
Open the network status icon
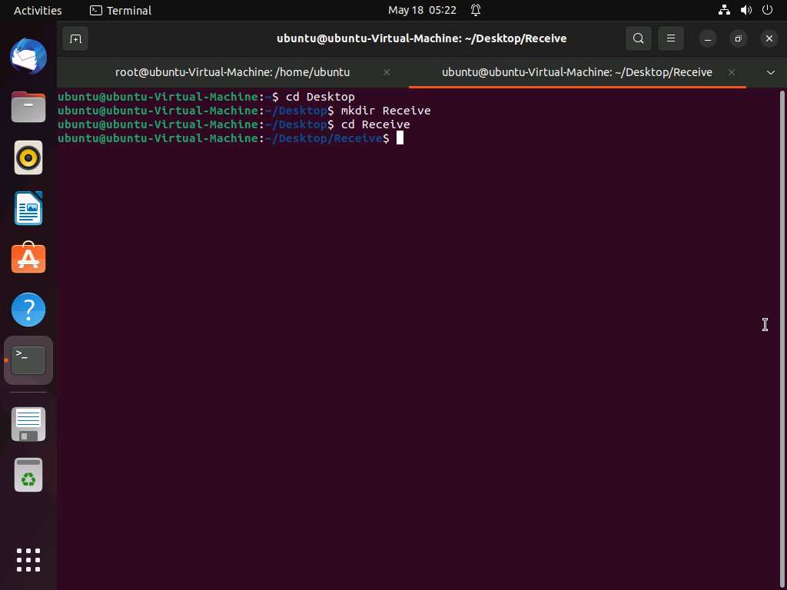click(x=724, y=10)
